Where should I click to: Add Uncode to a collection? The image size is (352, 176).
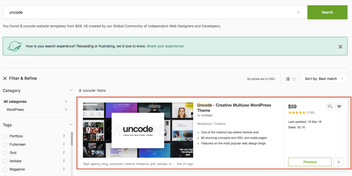(x=330, y=107)
